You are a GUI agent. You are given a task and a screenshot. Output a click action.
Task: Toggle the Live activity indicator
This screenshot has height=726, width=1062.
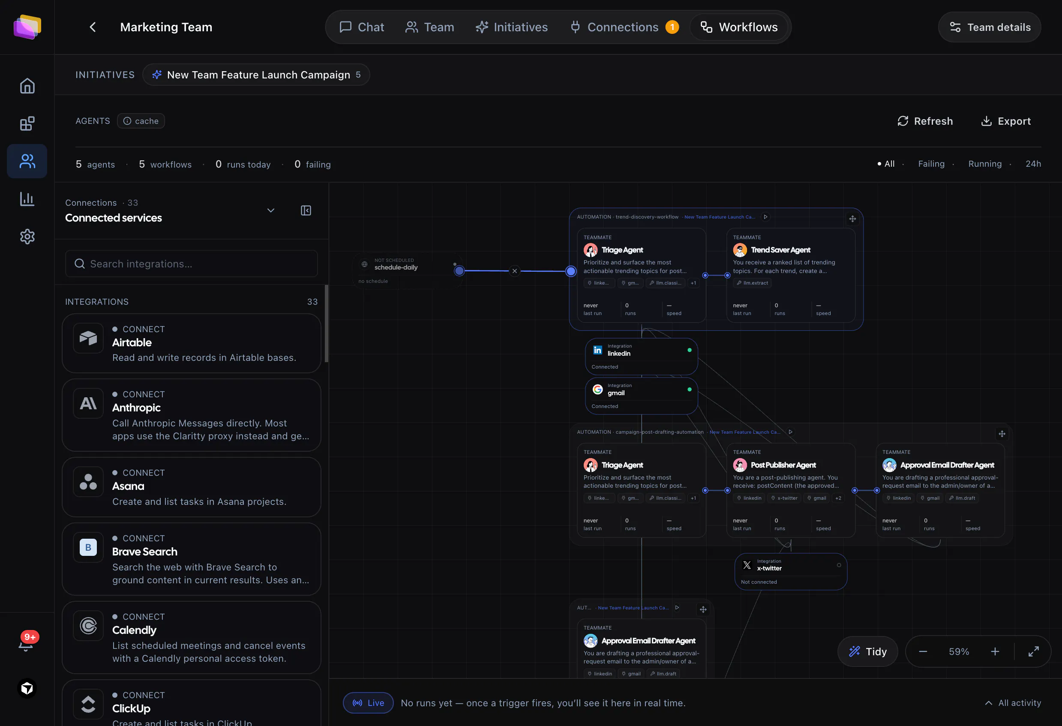coord(368,703)
